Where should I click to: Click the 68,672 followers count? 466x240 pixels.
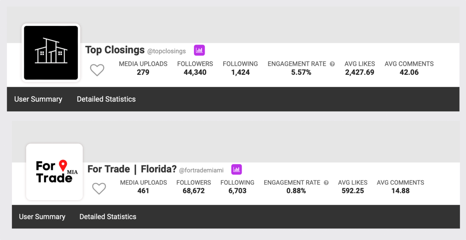[x=193, y=191]
